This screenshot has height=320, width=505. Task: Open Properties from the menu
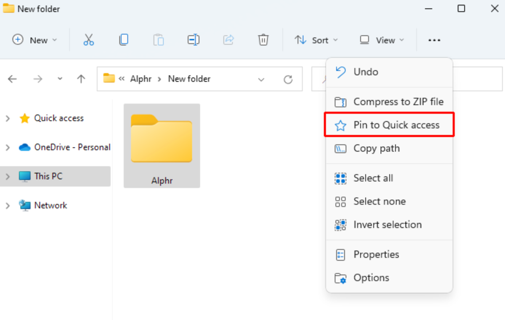[389, 255]
